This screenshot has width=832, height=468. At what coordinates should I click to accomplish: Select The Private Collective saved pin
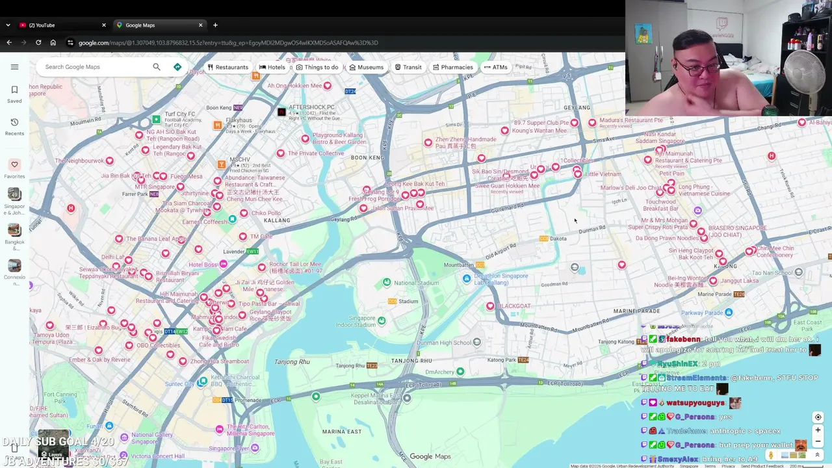(x=280, y=153)
